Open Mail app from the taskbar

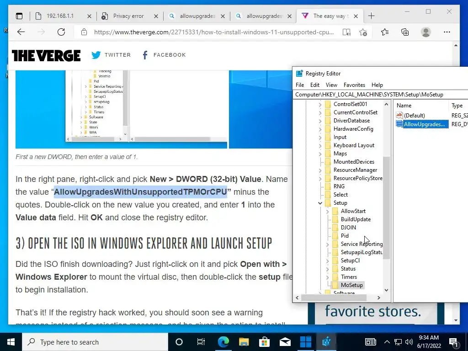tap(285, 342)
